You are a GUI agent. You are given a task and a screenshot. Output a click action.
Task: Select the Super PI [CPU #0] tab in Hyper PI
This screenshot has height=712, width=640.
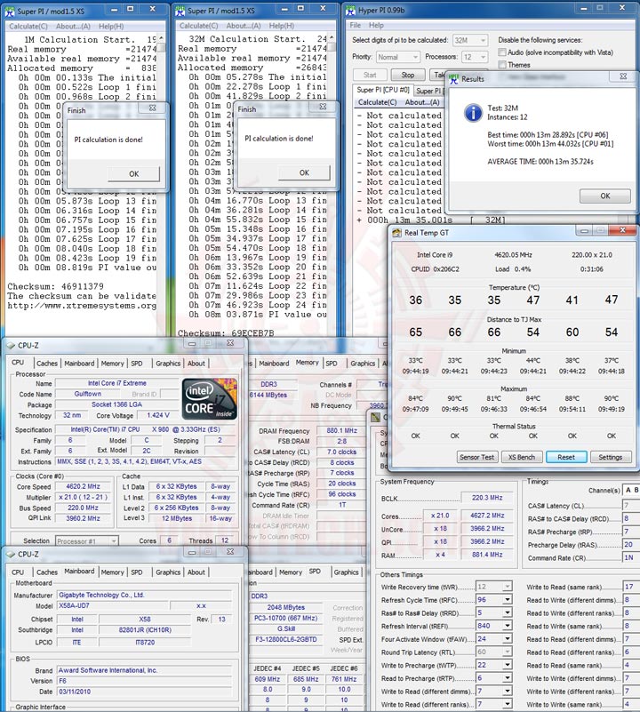(383, 90)
